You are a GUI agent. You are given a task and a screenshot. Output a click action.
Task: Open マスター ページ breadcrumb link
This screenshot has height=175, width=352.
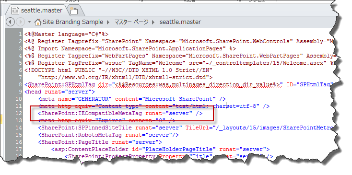tap(131, 22)
